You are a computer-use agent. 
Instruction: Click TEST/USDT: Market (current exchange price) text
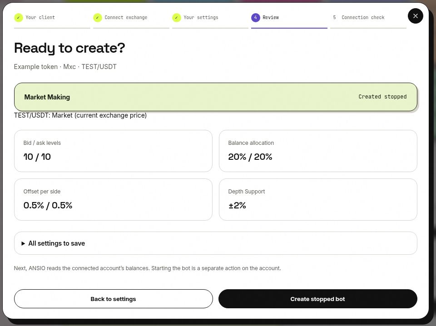click(x=80, y=115)
